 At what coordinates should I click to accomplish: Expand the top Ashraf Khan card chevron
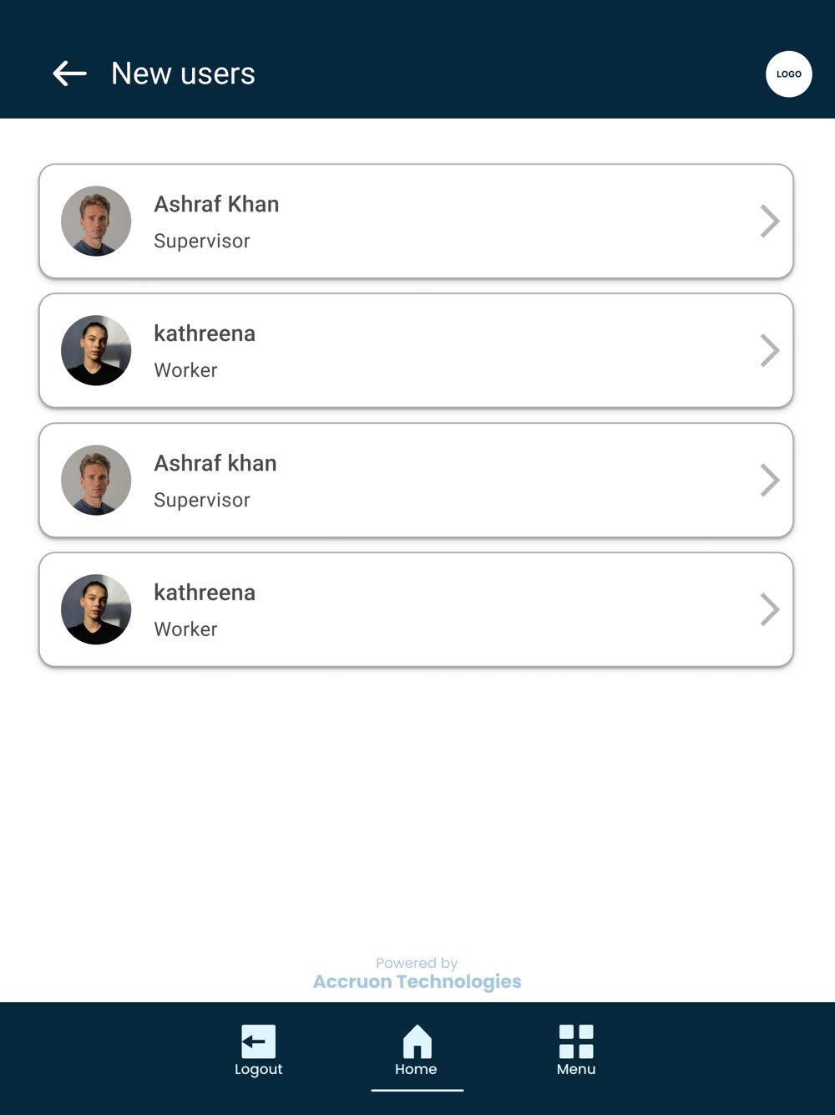coord(769,221)
